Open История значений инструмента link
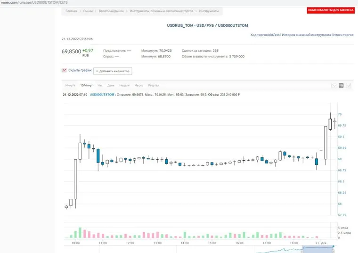The width and height of the screenshot is (358, 253). pyautogui.click(x=306, y=34)
